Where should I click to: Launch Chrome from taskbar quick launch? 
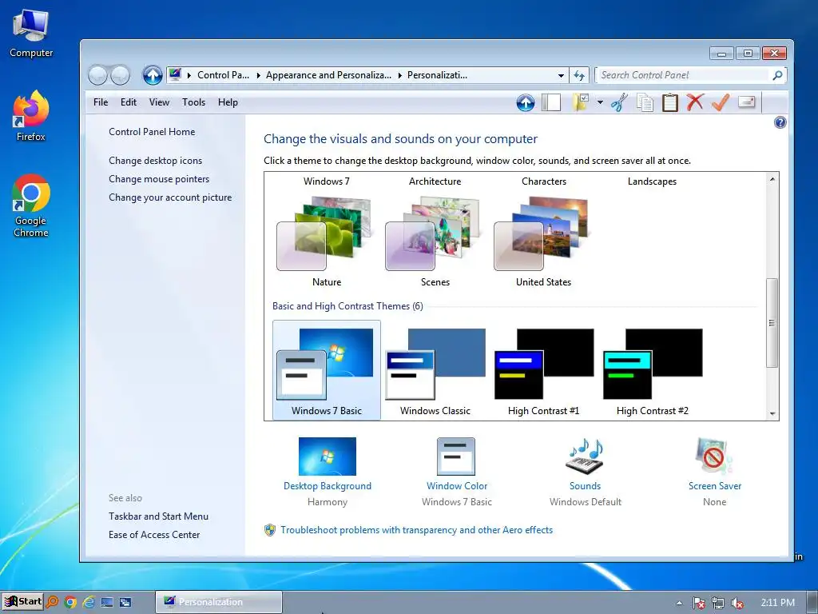point(70,603)
